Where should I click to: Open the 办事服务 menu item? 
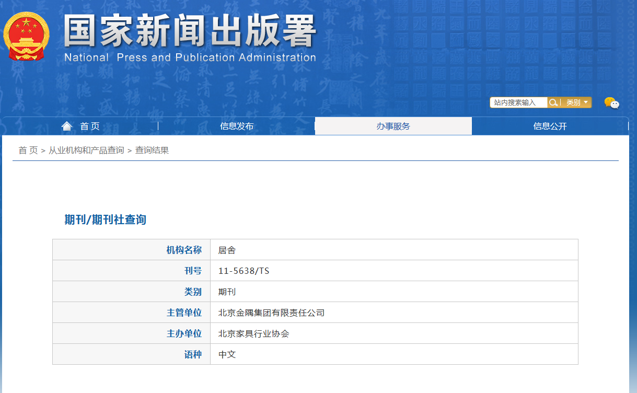click(393, 126)
